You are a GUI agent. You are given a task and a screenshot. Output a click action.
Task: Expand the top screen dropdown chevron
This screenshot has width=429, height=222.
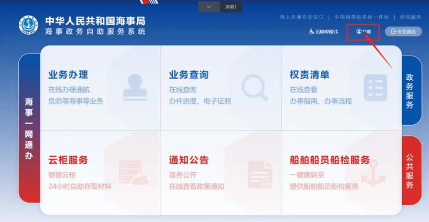click(x=209, y=6)
